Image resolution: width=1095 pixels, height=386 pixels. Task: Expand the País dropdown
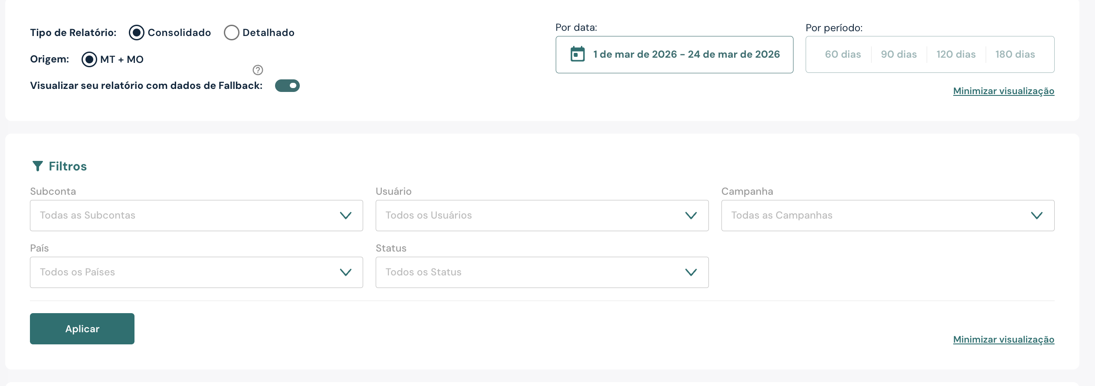pyautogui.click(x=196, y=272)
